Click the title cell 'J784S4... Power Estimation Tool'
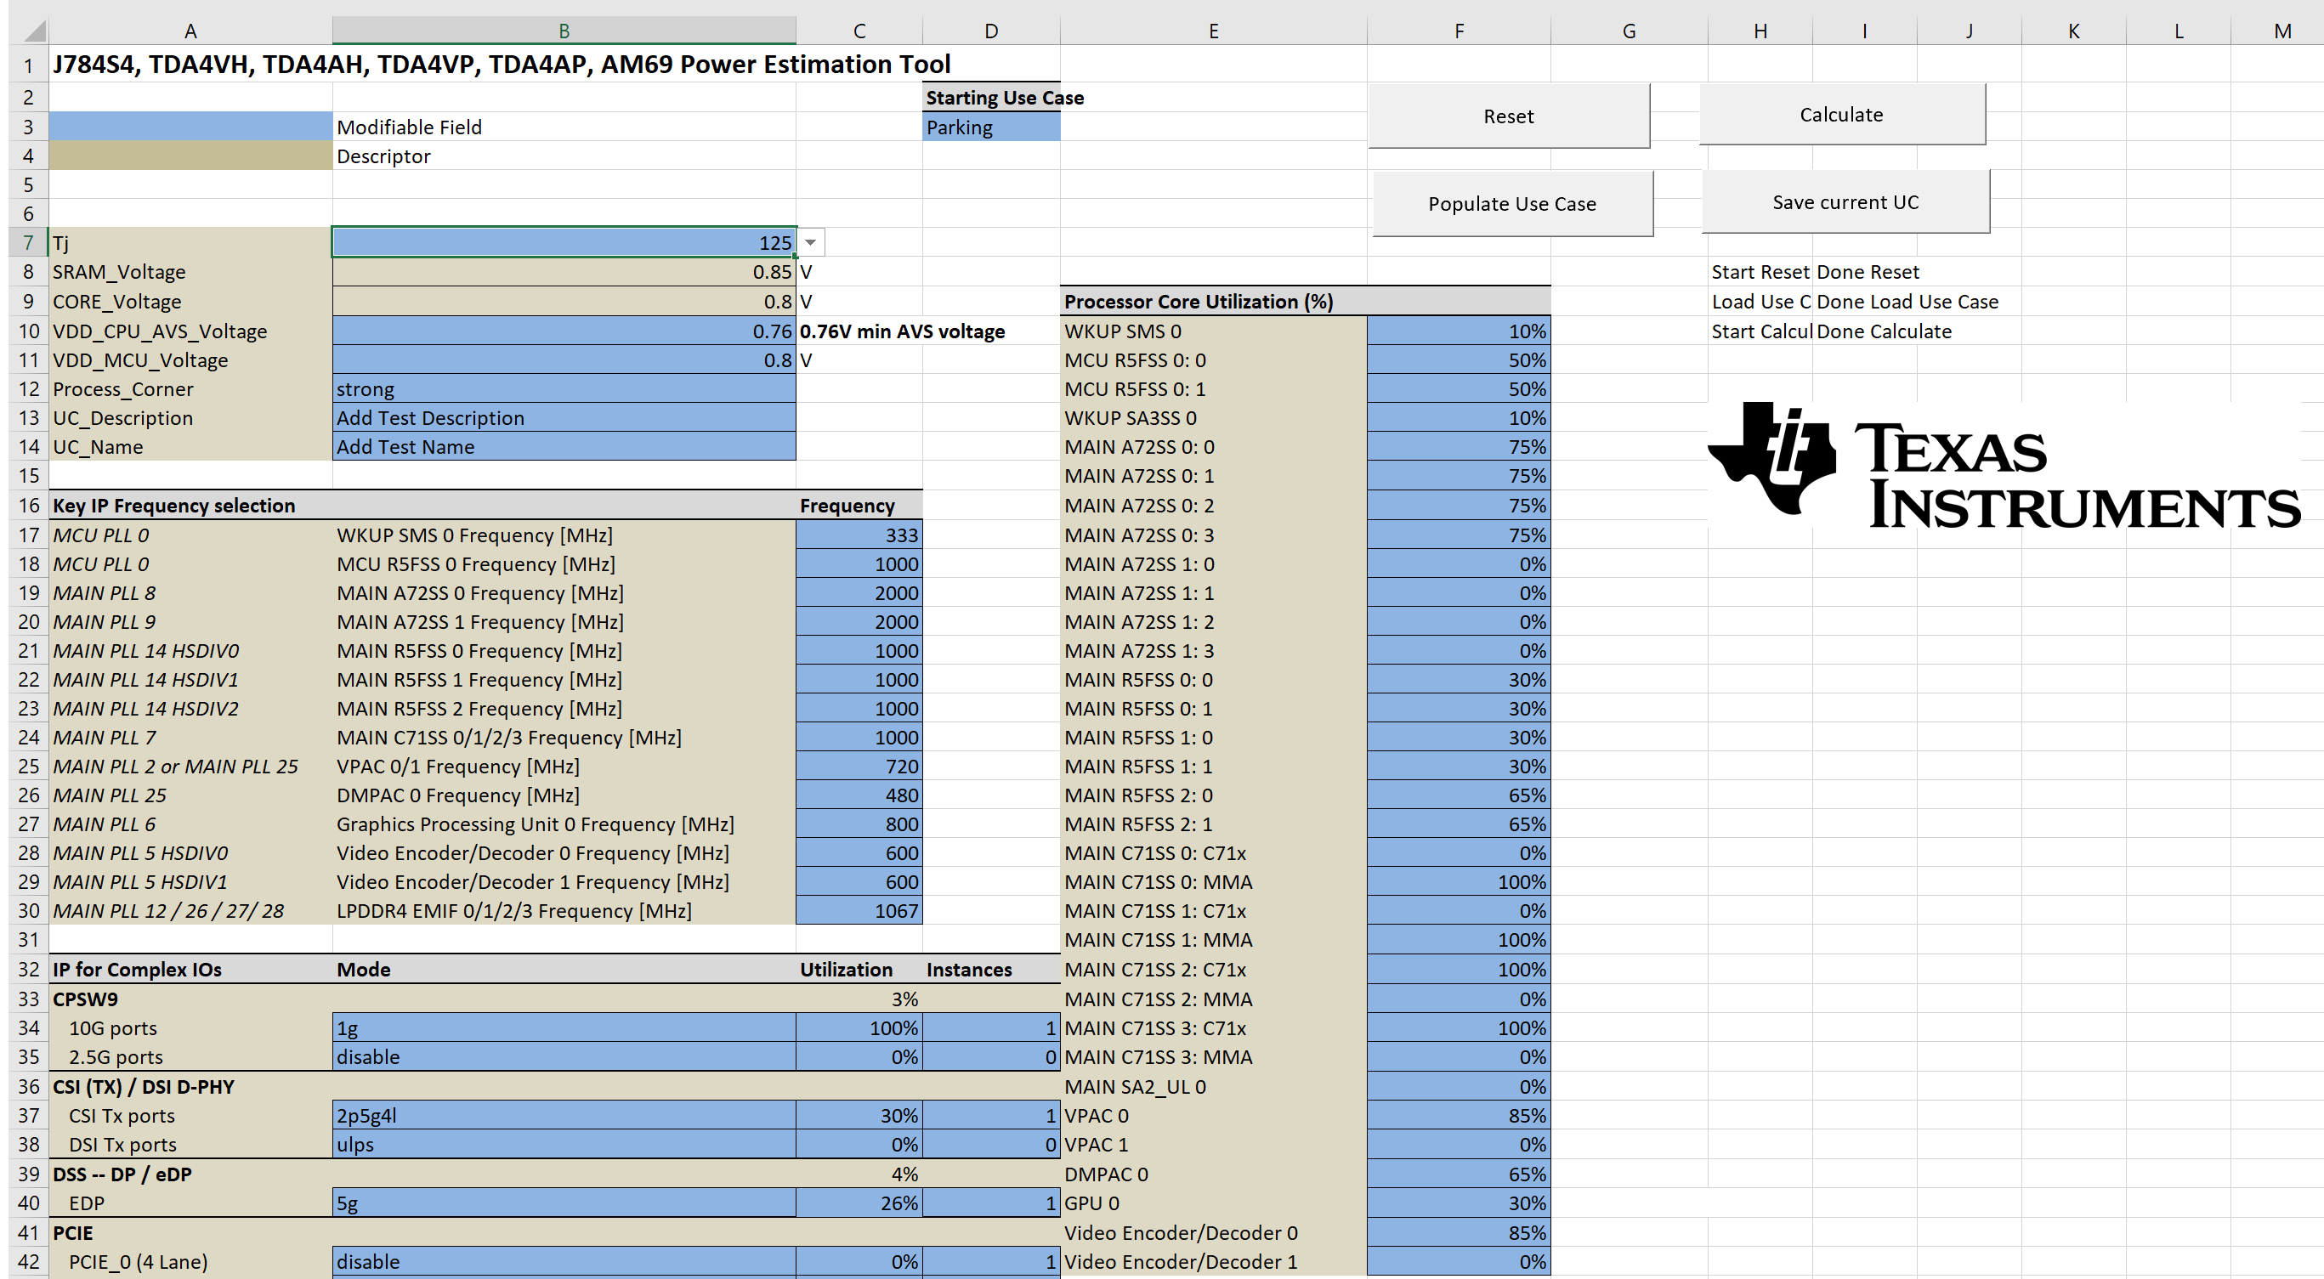The width and height of the screenshot is (2324, 1279). (501, 64)
